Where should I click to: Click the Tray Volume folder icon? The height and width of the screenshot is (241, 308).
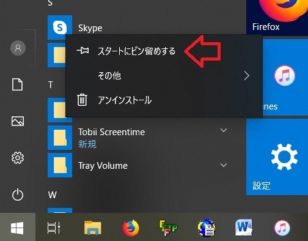tap(60, 165)
